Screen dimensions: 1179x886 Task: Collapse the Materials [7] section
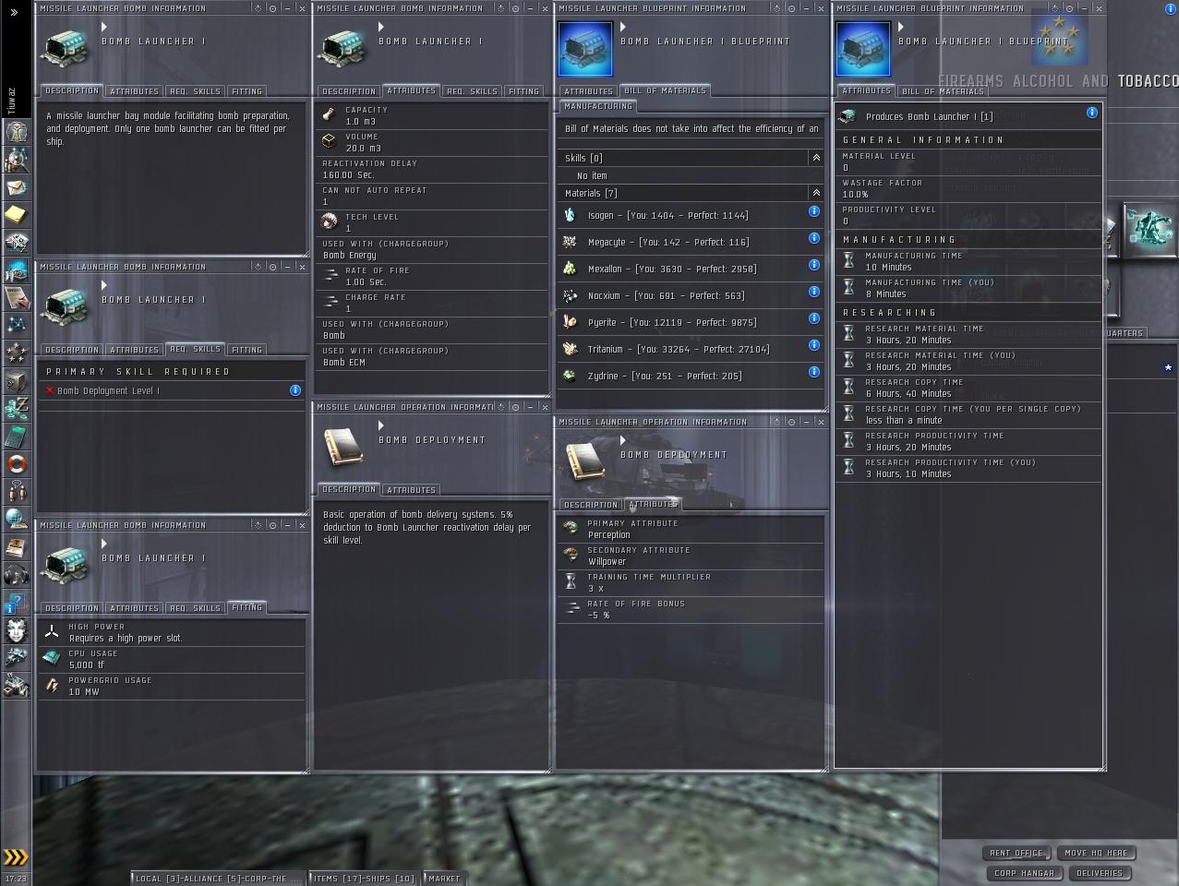click(816, 193)
